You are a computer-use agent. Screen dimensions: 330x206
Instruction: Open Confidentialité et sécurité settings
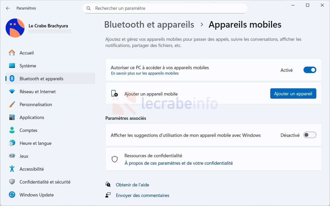point(45,182)
